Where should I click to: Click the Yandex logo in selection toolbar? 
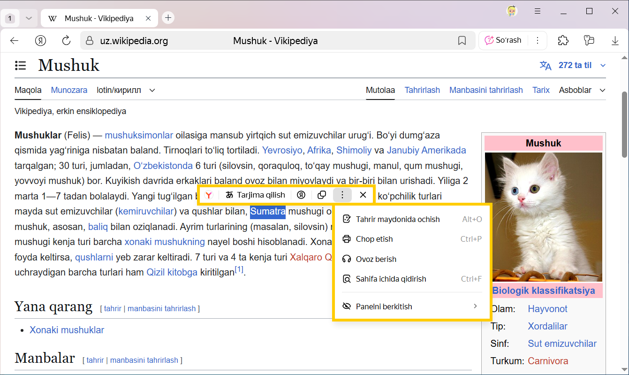(209, 195)
